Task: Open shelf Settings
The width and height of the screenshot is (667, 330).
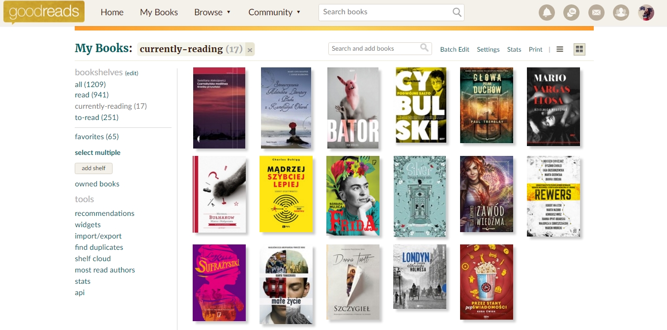Action: pyautogui.click(x=488, y=49)
